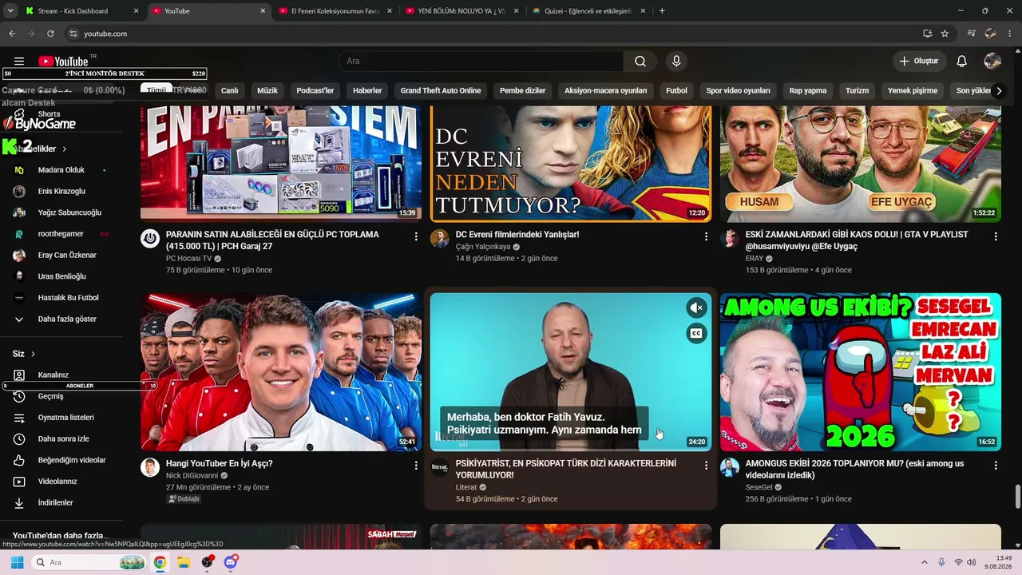Open Discord from the taskbar
Viewport: 1022px width, 575px height.
(232, 562)
